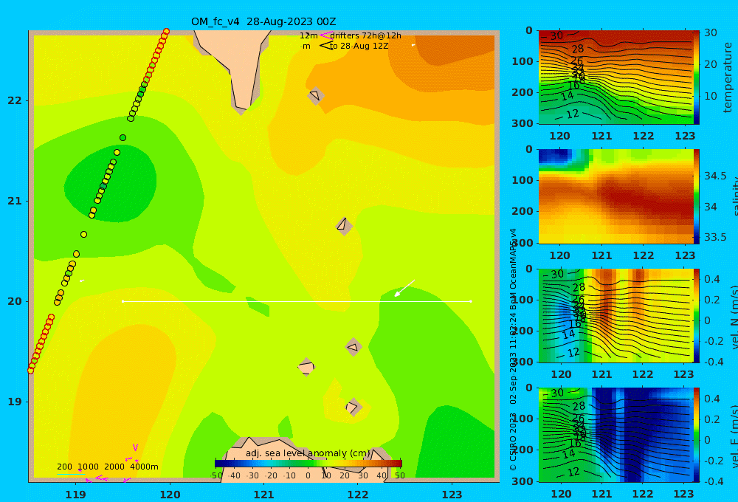Click the 'vel. E (m/s)' axis label
Screen dimensions: 738x502
734,436
